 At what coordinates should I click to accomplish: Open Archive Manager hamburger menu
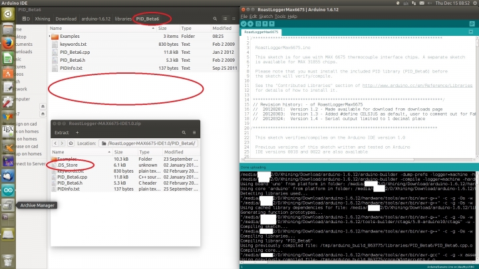[x=194, y=133]
